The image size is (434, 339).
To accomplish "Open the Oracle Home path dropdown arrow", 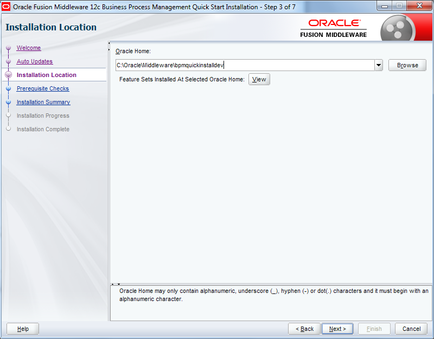I will click(378, 65).
